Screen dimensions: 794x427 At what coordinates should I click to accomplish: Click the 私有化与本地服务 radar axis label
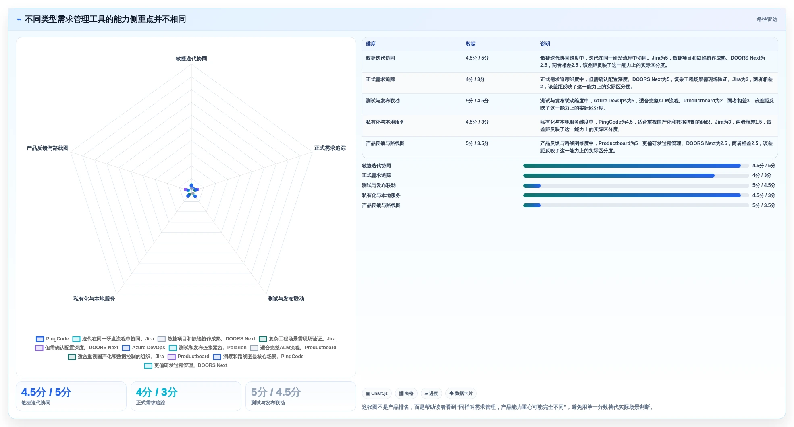pos(94,299)
